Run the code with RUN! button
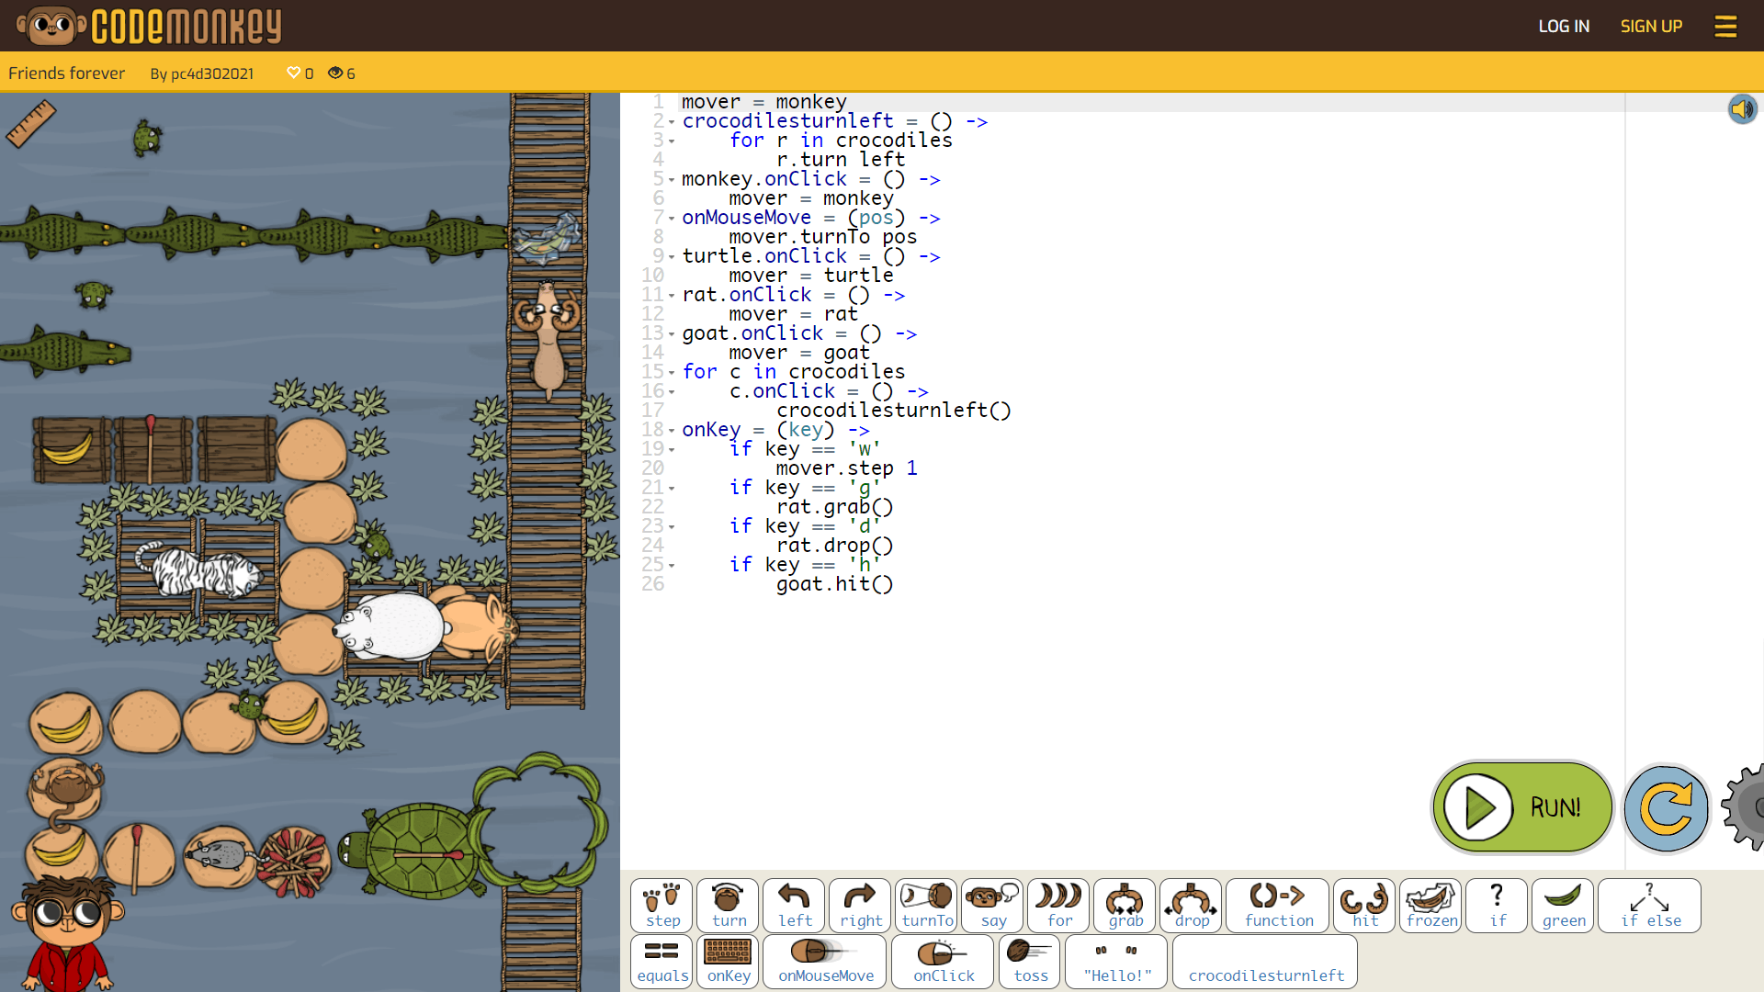 pos(1522,807)
